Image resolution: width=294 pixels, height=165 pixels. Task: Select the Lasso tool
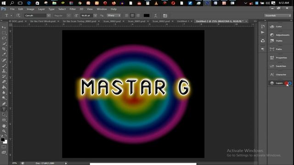pyautogui.click(x=4, y=38)
